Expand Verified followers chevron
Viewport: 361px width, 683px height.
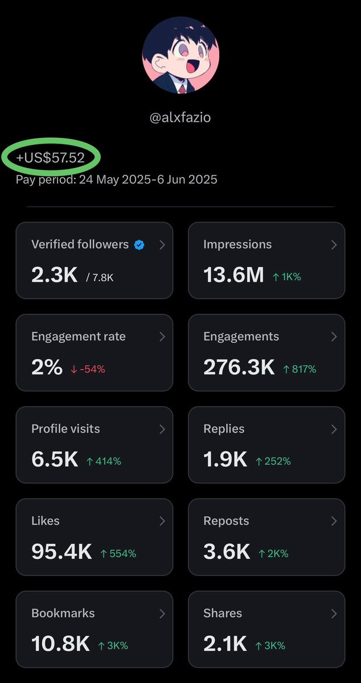(x=162, y=245)
